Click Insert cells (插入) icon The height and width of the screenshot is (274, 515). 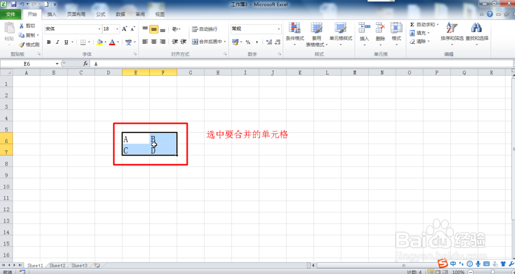tap(364, 28)
